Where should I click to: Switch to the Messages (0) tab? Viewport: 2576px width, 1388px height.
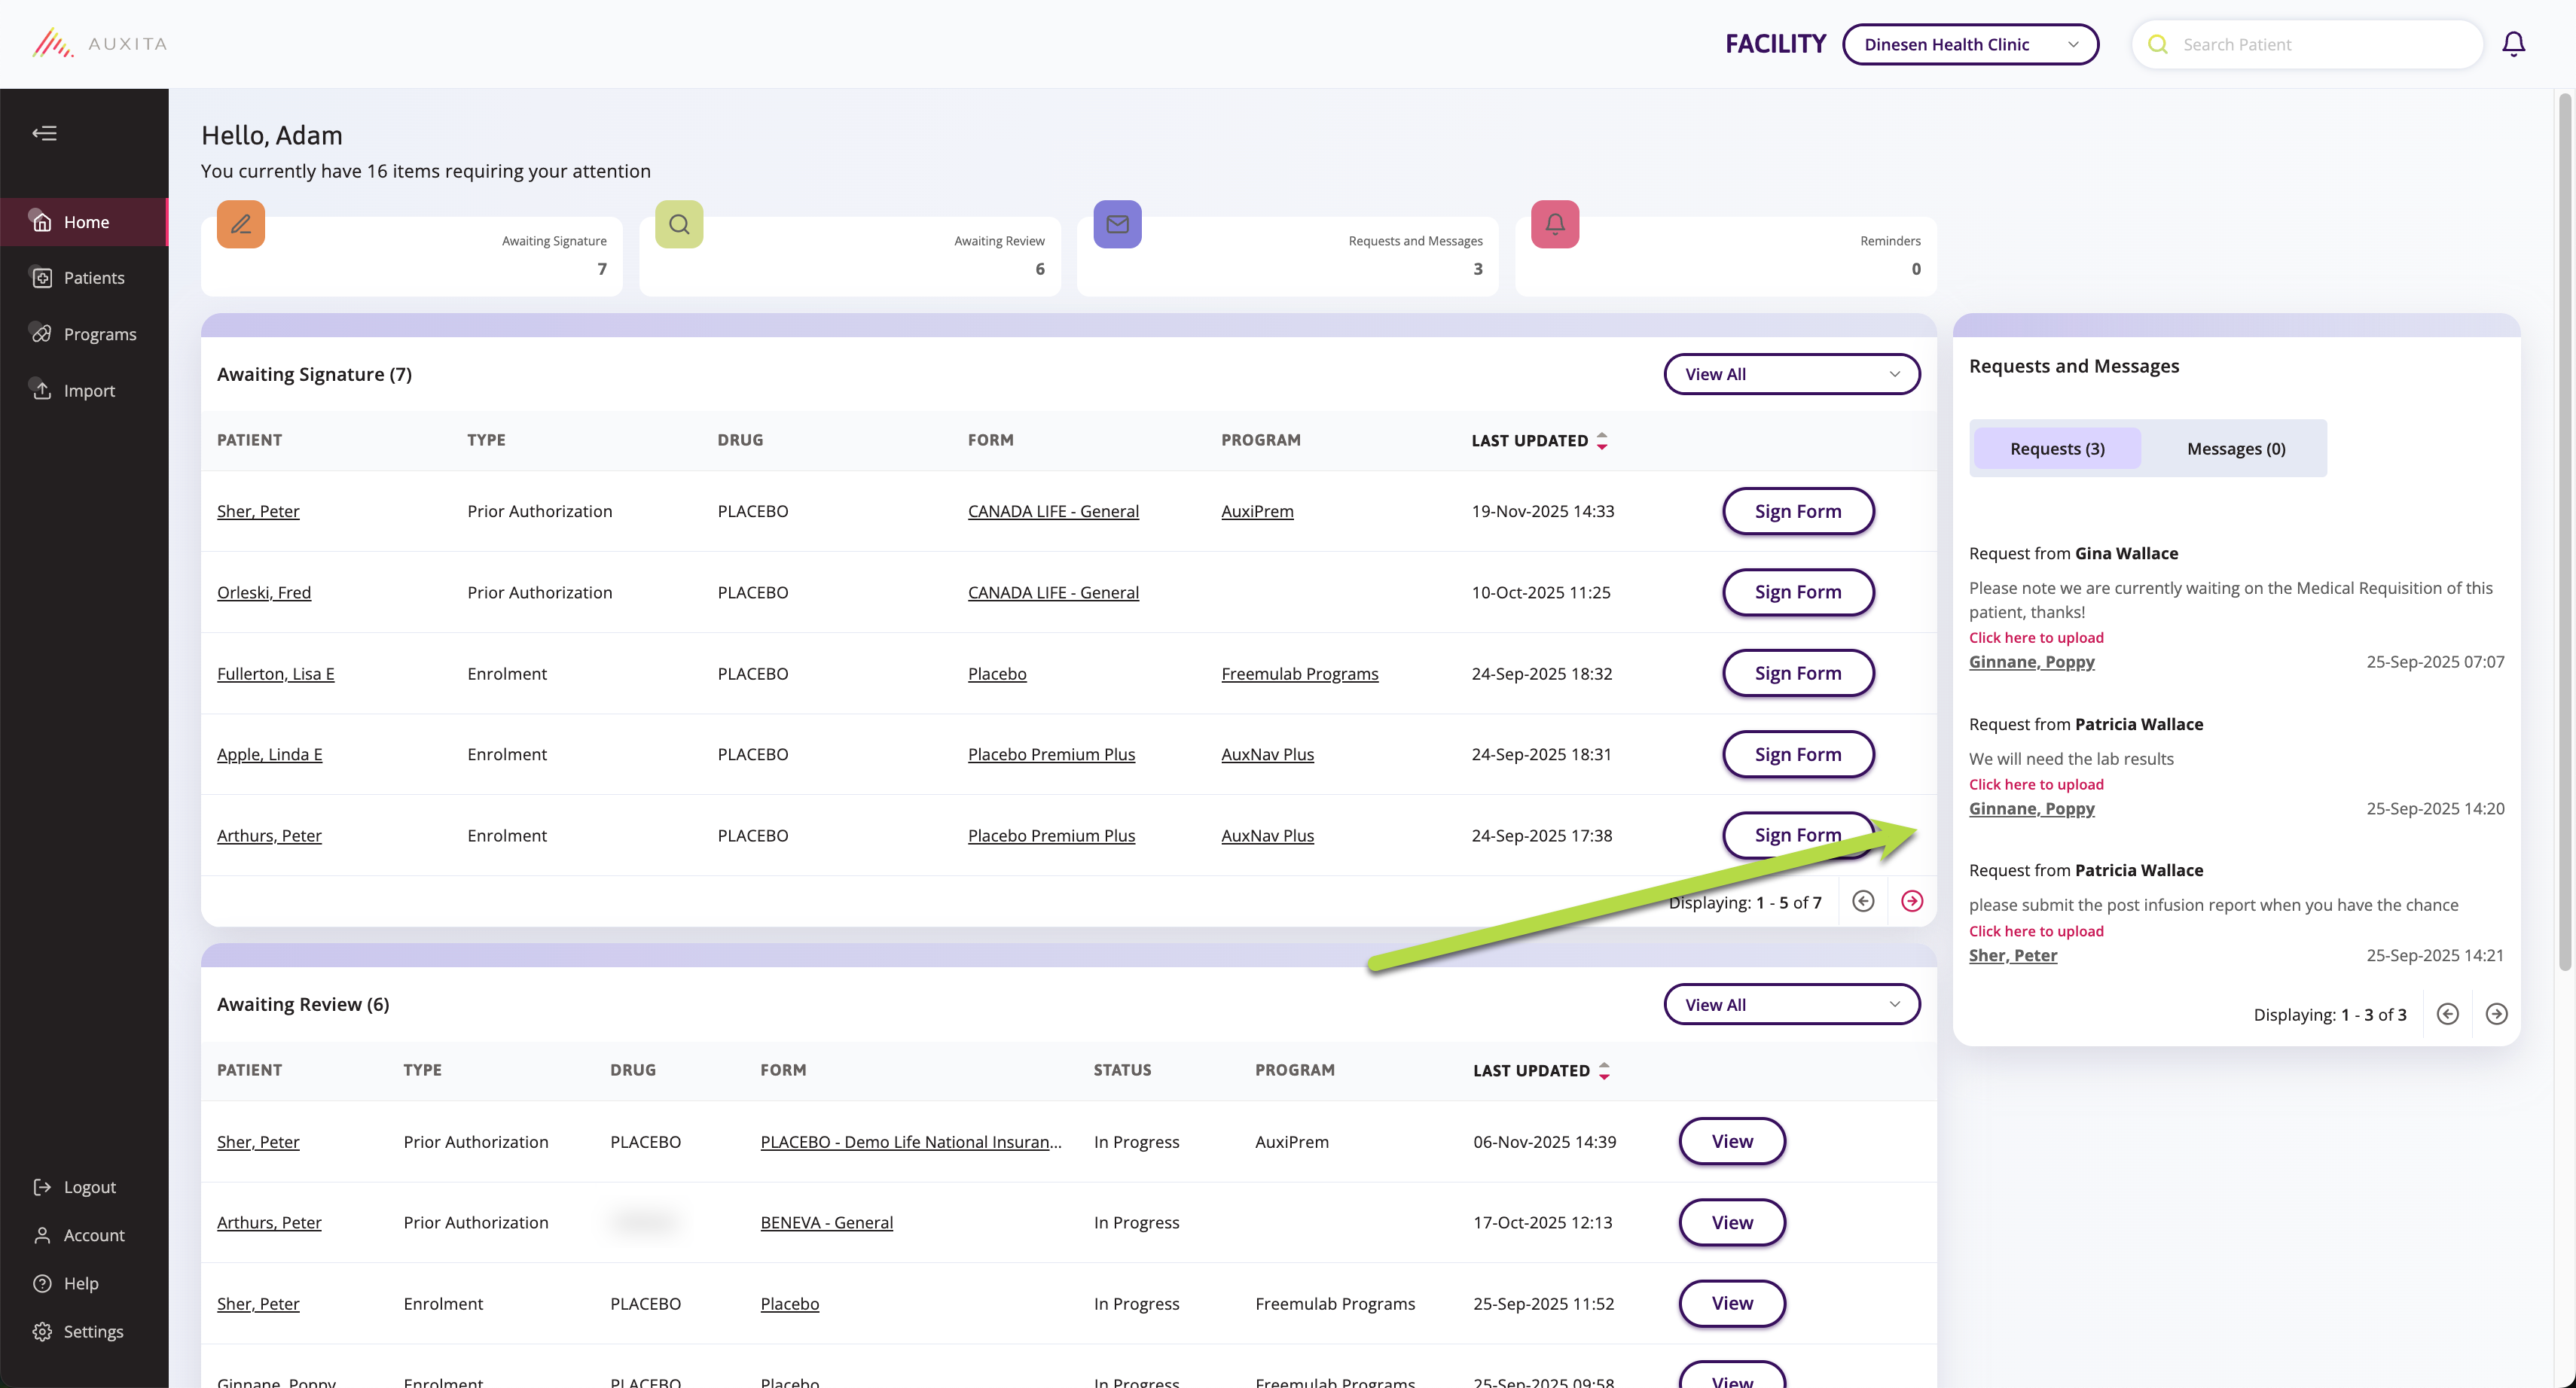[2235, 448]
